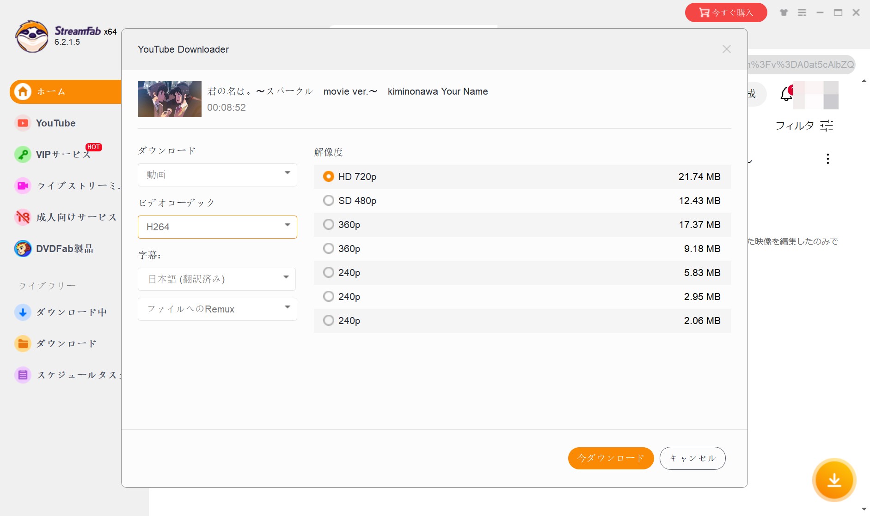Viewport: 870px width, 516px height.
Task: Open the Home sidebar item
Action: tap(65, 92)
